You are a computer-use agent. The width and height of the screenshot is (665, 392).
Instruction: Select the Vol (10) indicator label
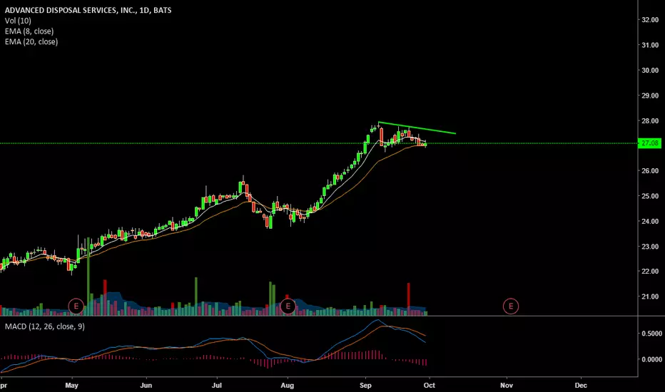click(18, 21)
